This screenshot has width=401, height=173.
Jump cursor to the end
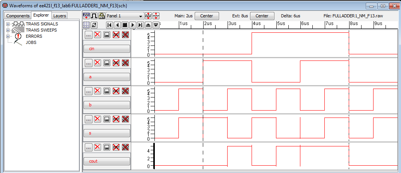tap(140, 25)
